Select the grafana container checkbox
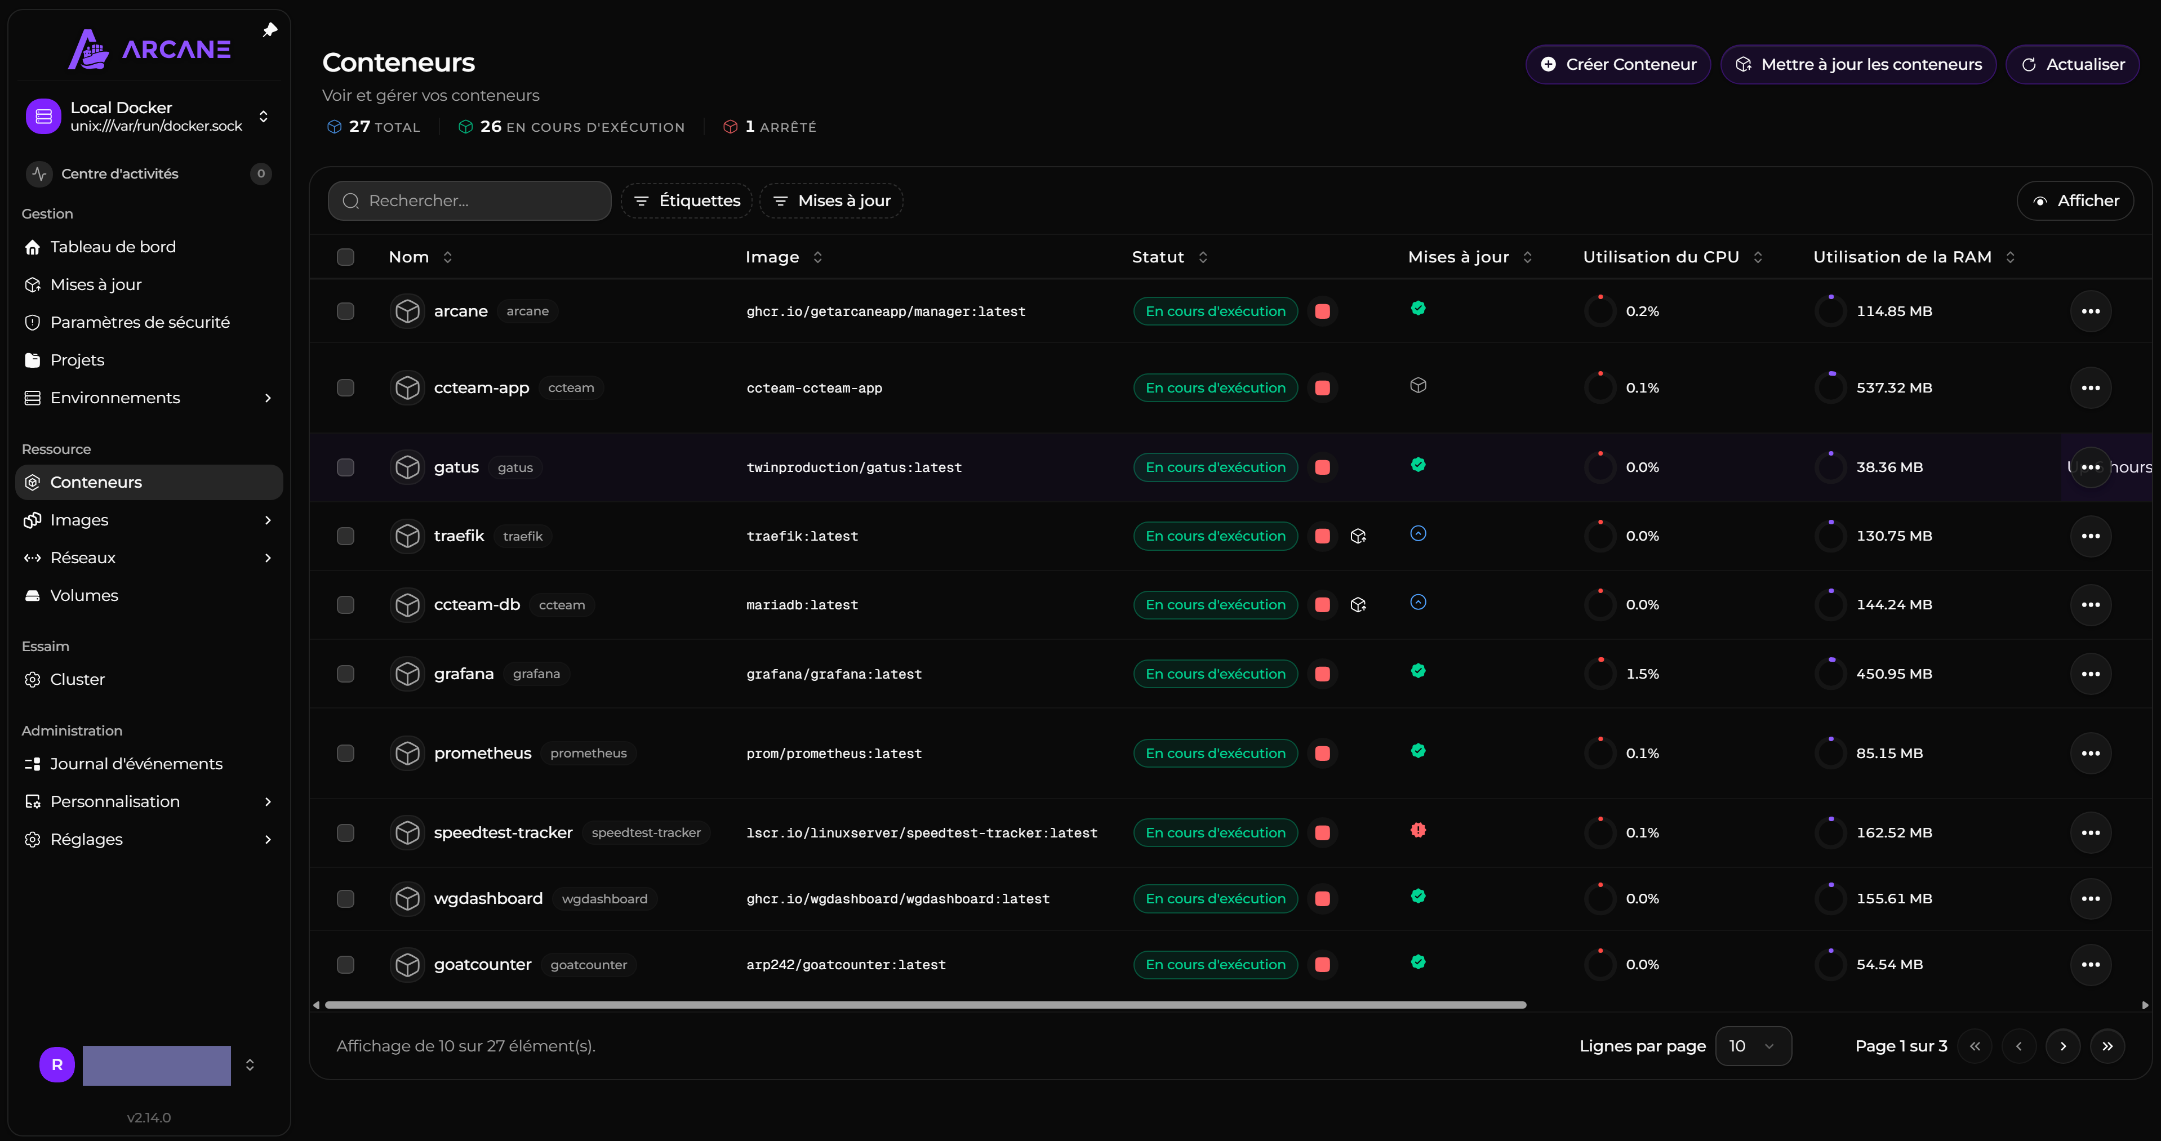Image resolution: width=2161 pixels, height=1141 pixels. point(346,673)
